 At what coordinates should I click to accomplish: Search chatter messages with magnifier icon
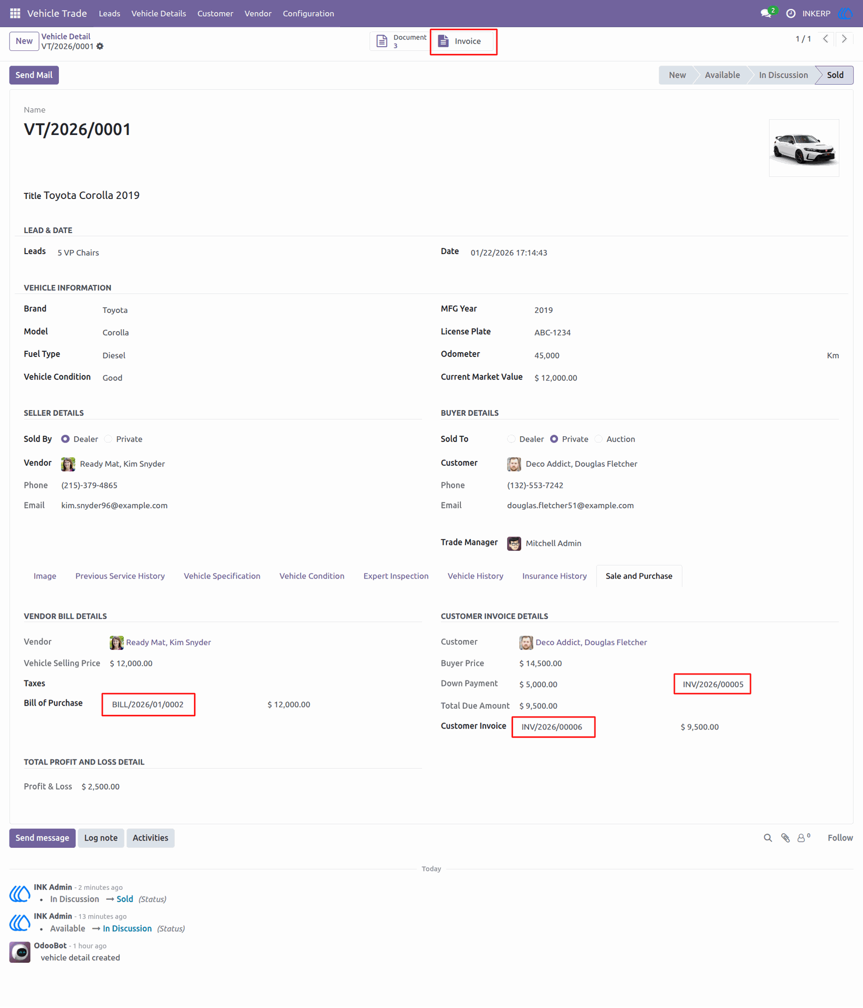[767, 838]
